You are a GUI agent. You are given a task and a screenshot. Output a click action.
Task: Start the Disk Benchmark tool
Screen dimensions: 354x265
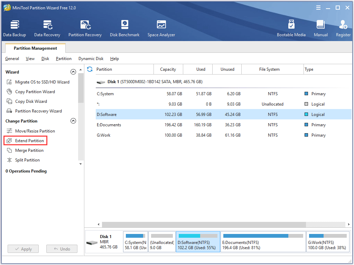(x=124, y=28)
